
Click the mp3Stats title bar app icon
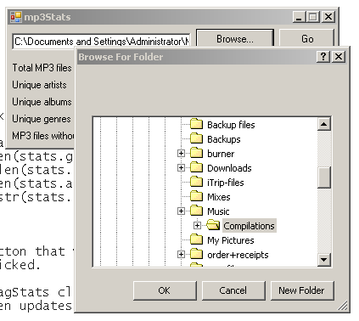coord(16,17)
